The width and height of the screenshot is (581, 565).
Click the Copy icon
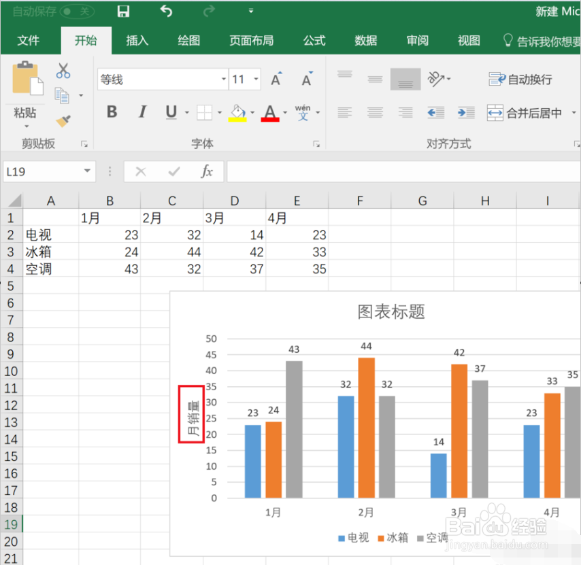click(62, 95)
